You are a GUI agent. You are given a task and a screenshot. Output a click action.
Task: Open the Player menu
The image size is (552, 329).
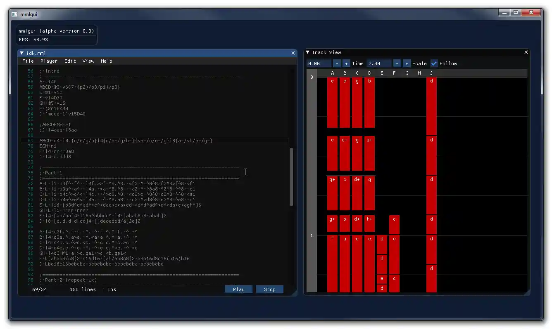[49, 61]
